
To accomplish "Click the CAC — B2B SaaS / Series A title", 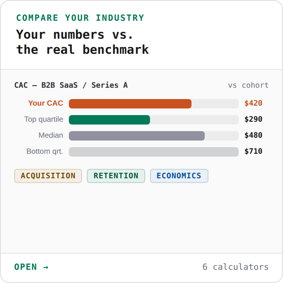I will point(71,85).
